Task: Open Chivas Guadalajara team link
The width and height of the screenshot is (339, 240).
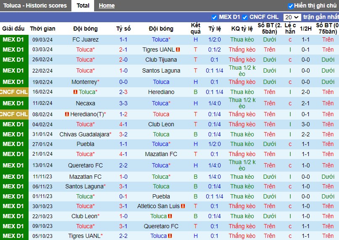Action: tap(84, 134)
